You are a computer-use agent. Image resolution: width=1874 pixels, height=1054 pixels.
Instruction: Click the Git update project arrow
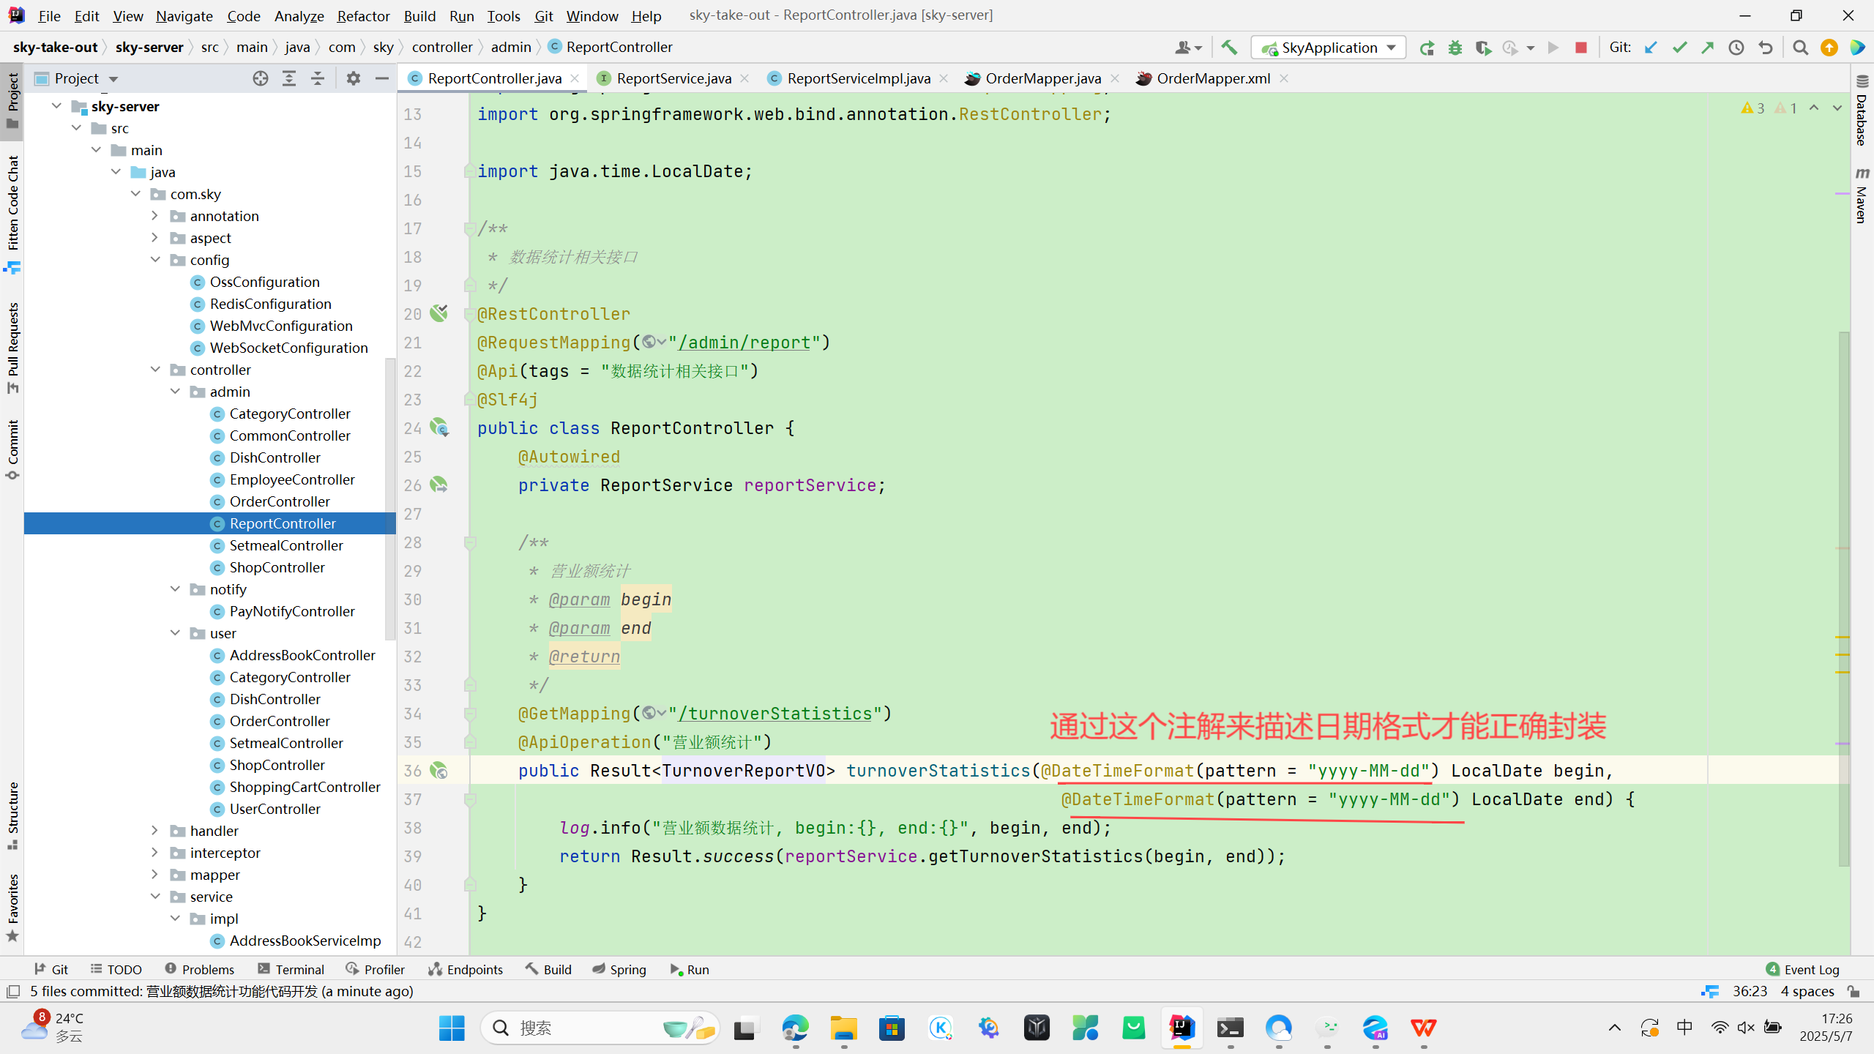tap(1651, 48)
